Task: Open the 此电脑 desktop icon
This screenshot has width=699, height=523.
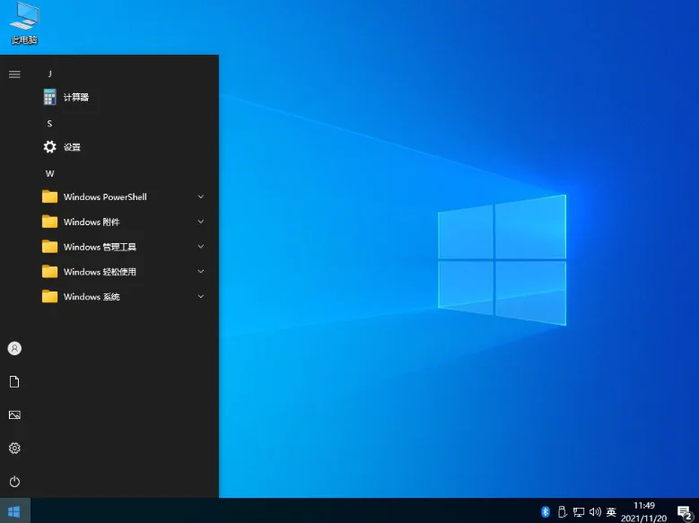Action: tap(24, 23)
